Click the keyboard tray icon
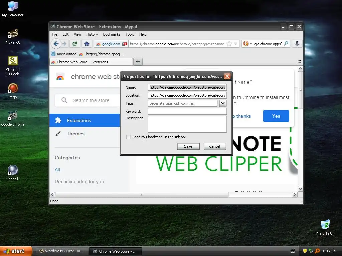This screenshot has height=256, width=342. [293, 251]
